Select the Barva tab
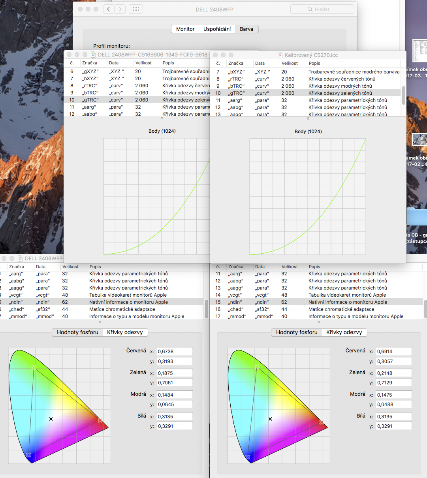This screenshot has width=427, height=478. pos(246,29)
